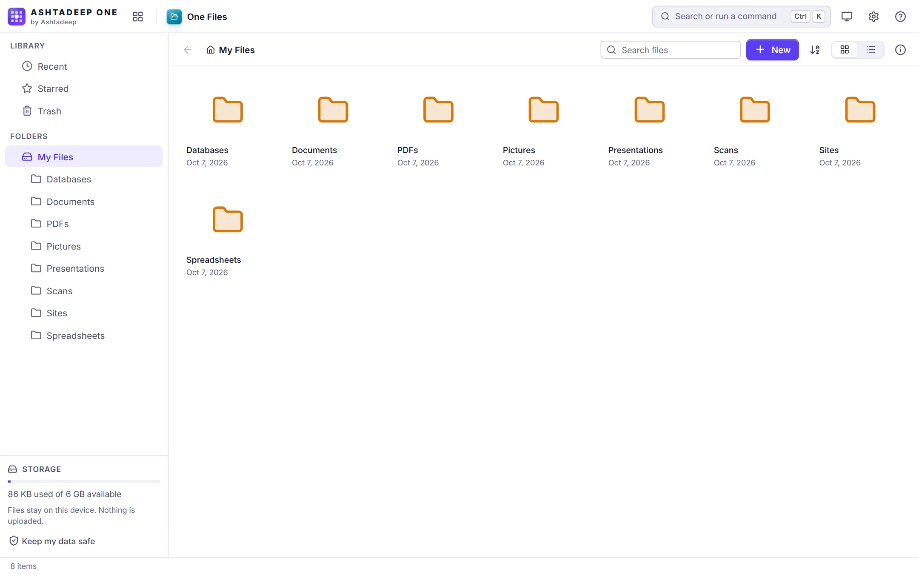Switch to grid view

click(x=845, y=50)
